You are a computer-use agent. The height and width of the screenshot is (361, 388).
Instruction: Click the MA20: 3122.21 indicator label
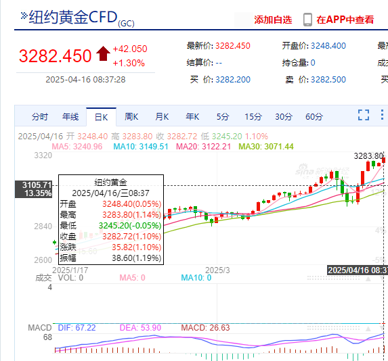pyautogui.click(x=203, y=147)
